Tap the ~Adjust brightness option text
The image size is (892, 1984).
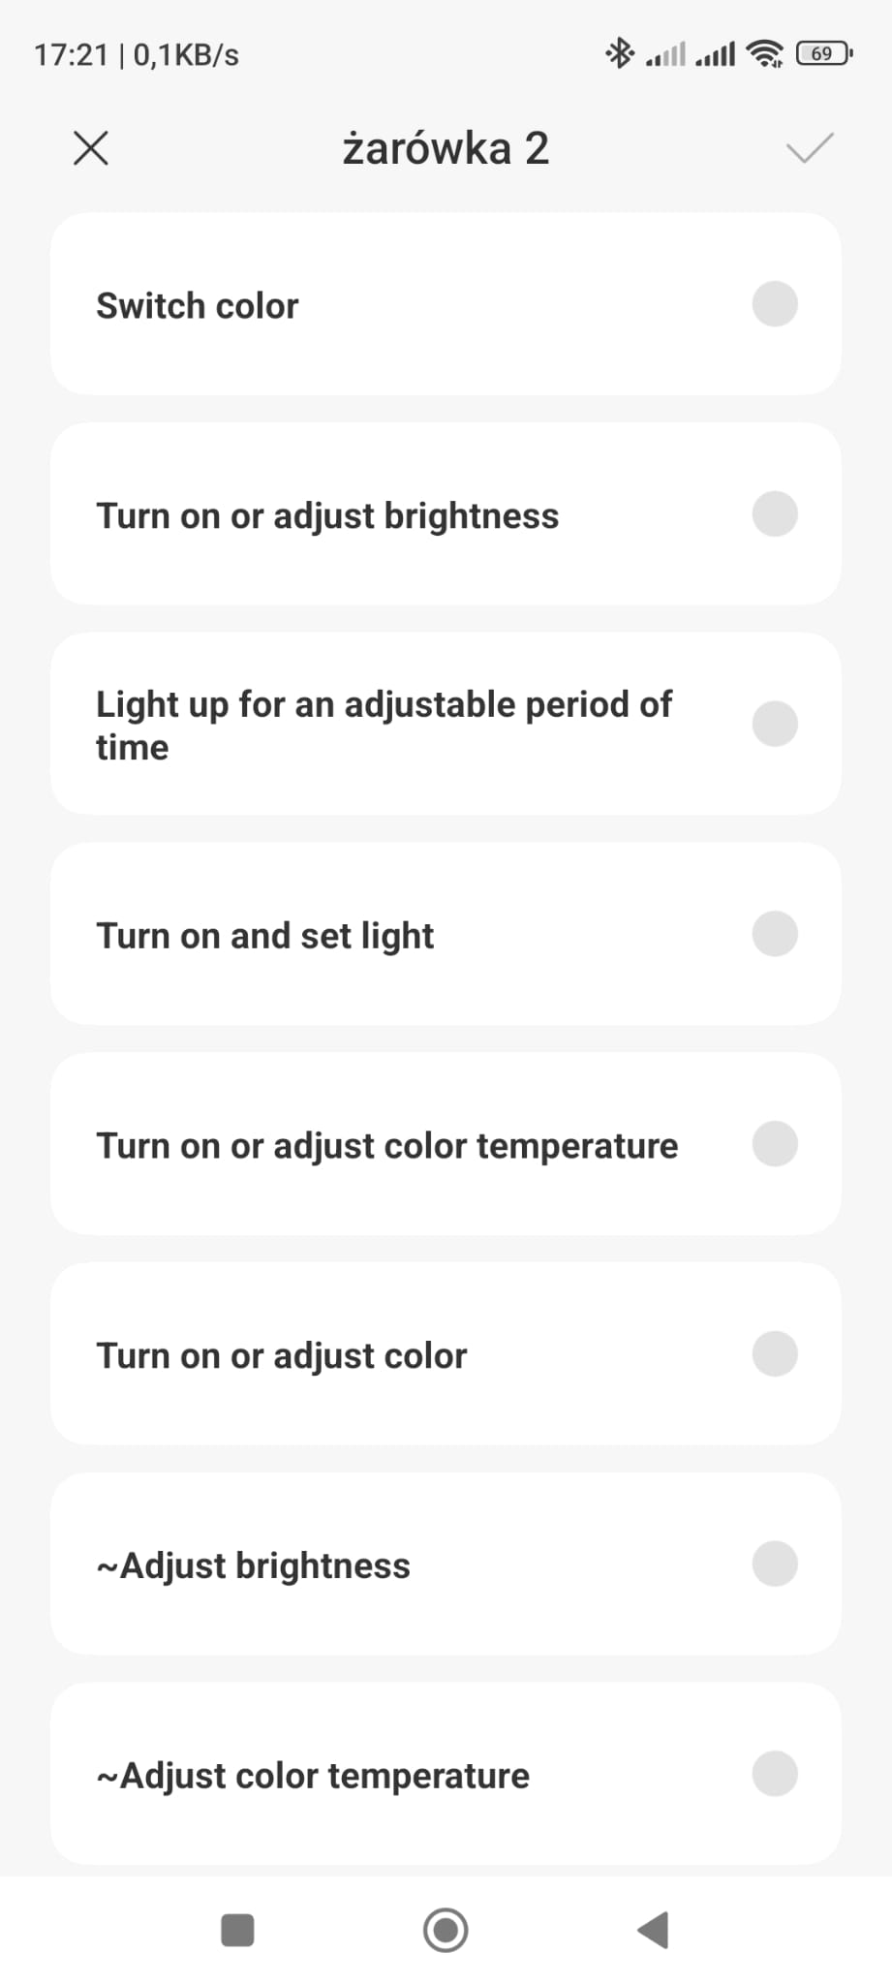(254, 1565)
